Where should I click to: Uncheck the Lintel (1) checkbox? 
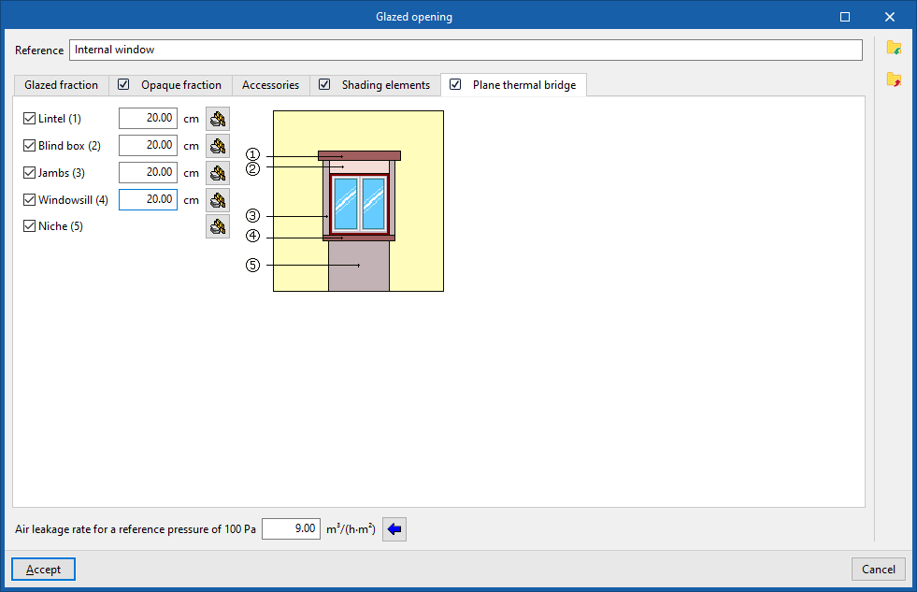[29, 119]
